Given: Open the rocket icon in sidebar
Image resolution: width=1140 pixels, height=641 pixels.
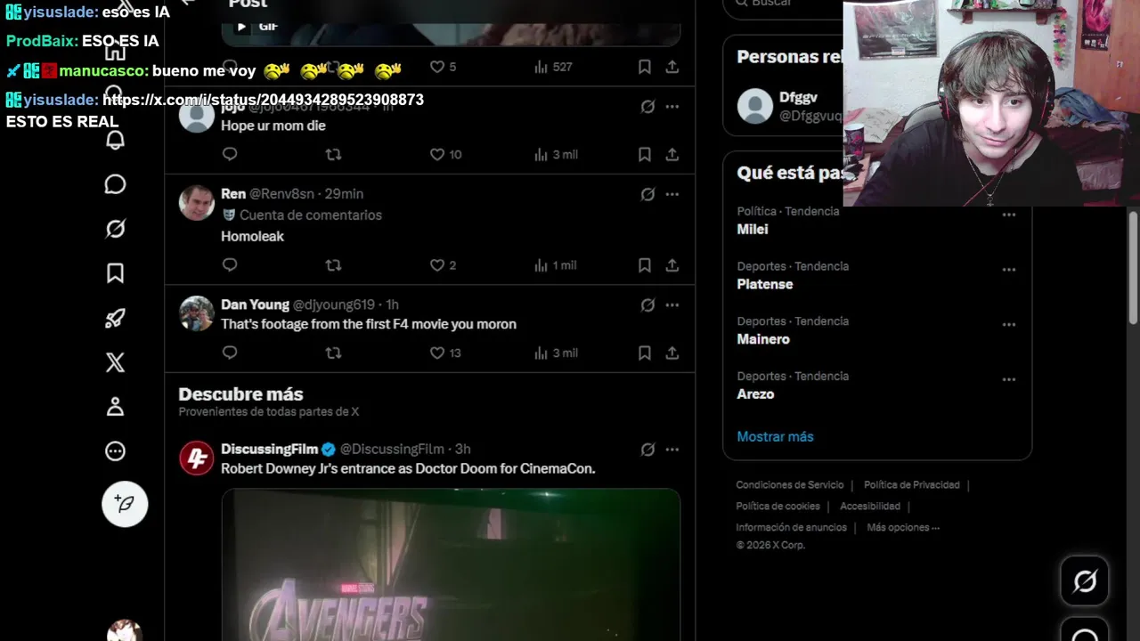Looking at the screenshot, I should click(115, 318).
